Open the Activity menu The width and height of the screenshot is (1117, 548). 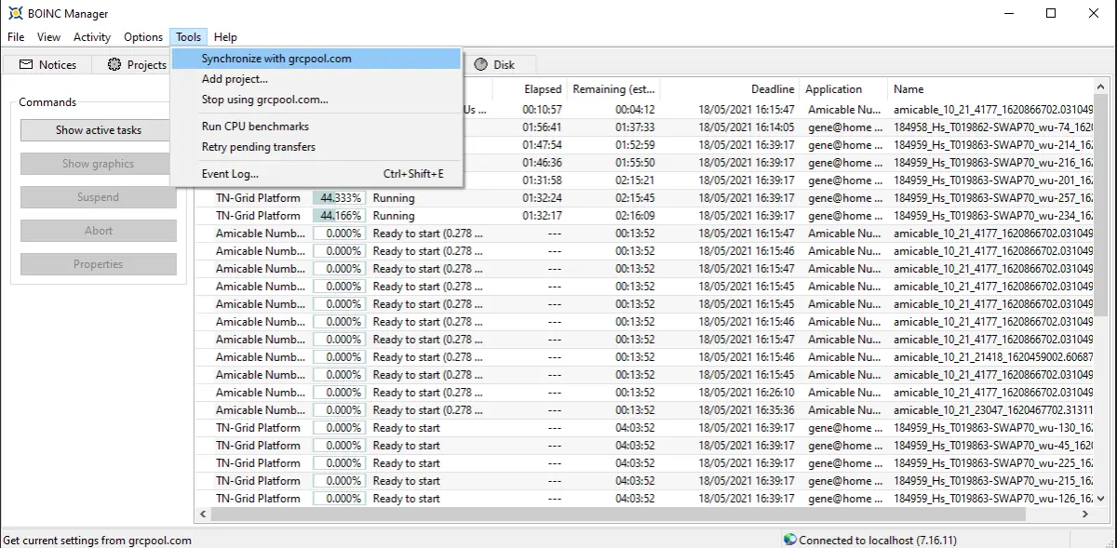pyautogui.click(x=92, y=37)
